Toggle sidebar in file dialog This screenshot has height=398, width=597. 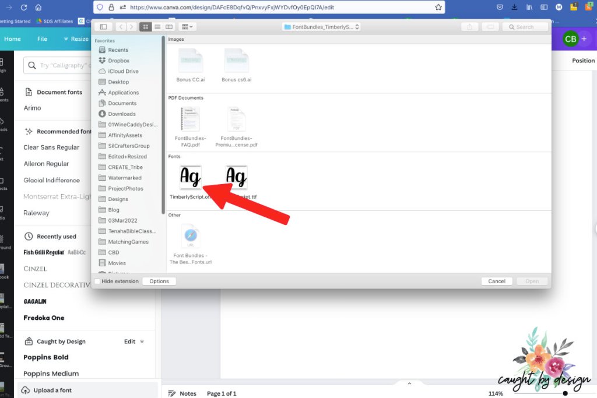(103, 27)
